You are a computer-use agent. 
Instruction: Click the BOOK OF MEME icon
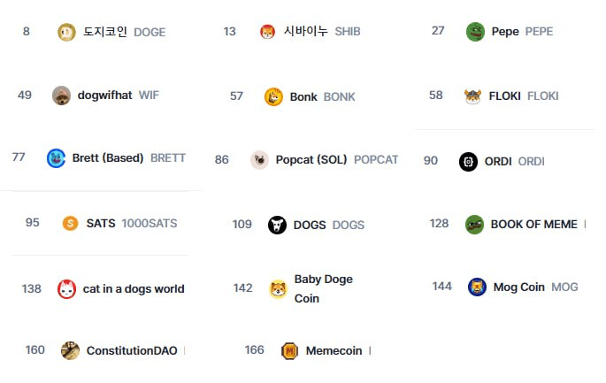(474, 225)
